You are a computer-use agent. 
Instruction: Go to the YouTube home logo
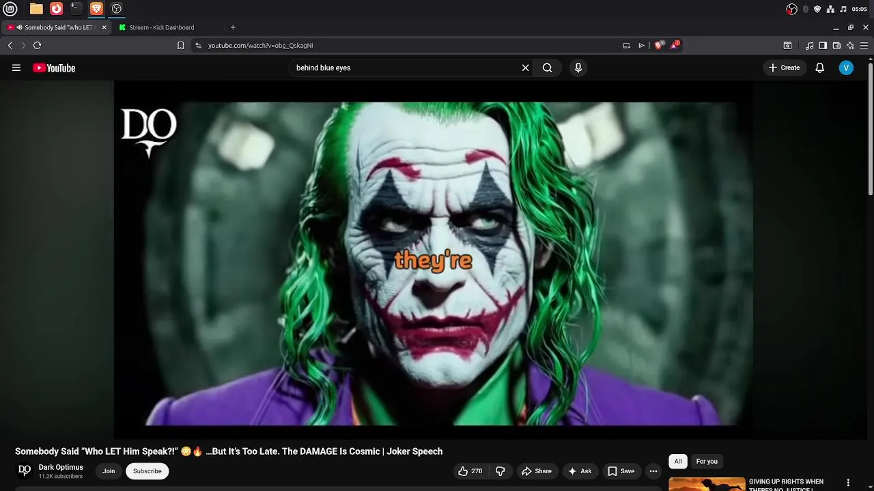pyautogui.click(x=54, y=68)
